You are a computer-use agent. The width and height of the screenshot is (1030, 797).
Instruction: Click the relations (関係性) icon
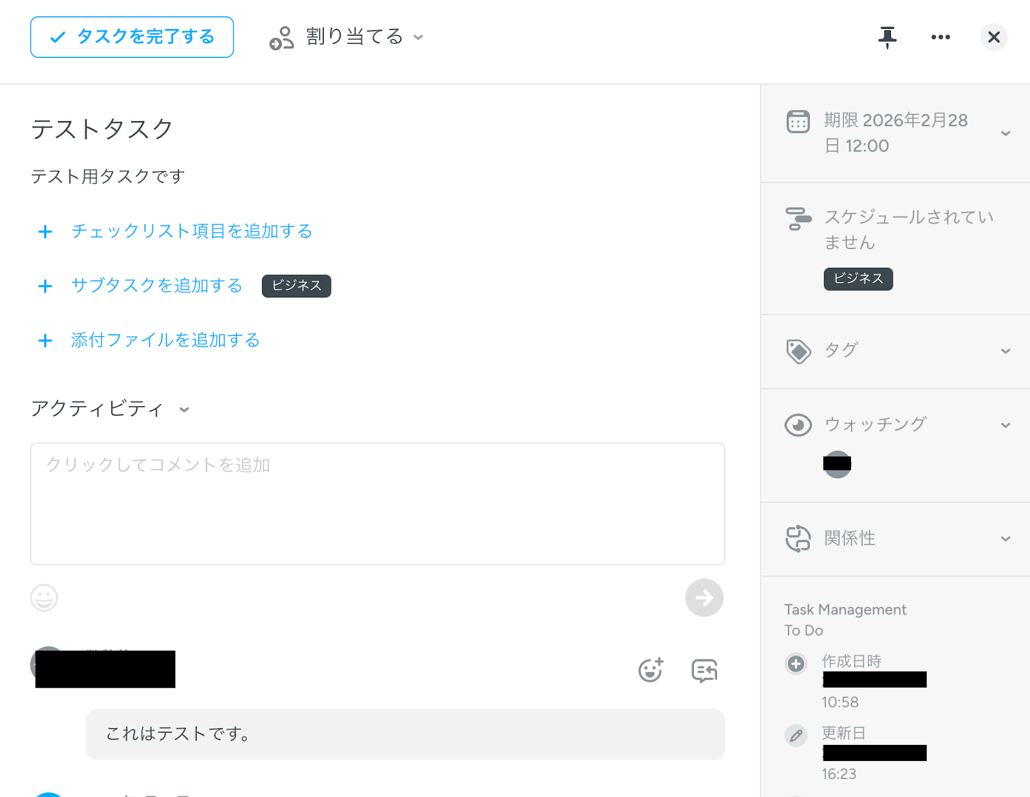pos(798,538)
